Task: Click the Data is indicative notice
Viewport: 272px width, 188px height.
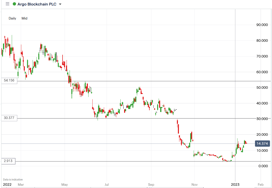Action: tap(13, 180)
